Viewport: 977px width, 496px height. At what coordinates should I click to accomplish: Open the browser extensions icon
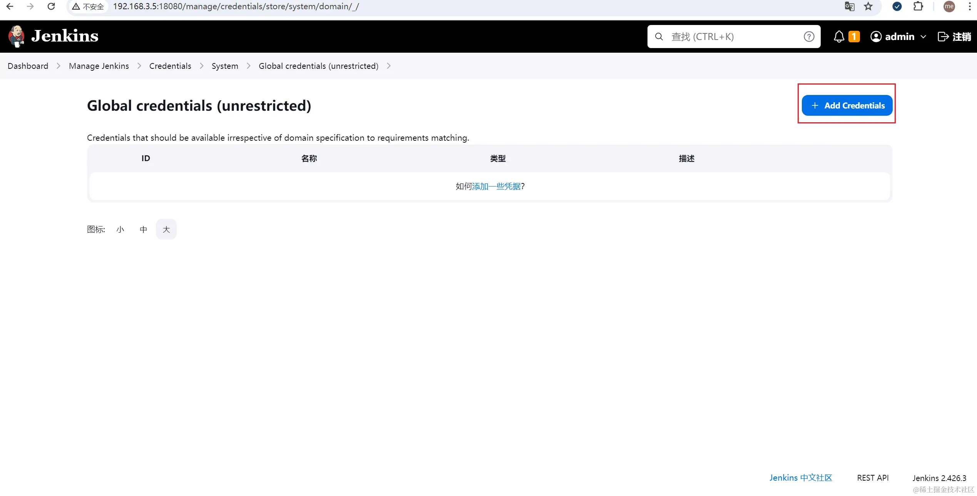click(x=918, y=7)
